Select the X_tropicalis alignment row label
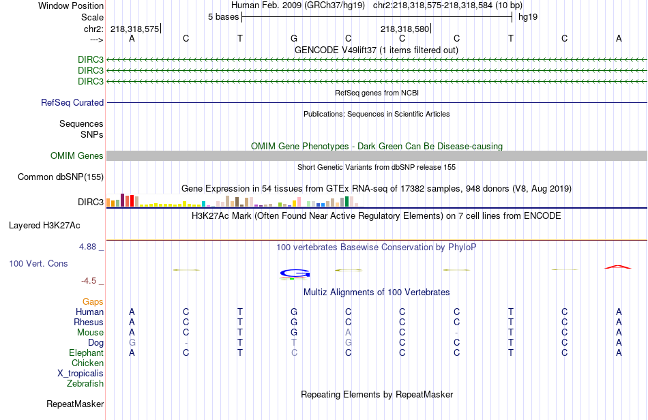The image size is (648, 420). coord(80,374)
